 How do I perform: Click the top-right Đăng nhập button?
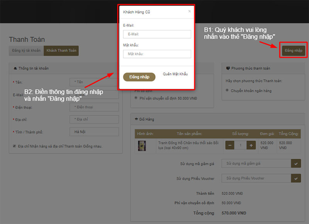pos(294,51)
